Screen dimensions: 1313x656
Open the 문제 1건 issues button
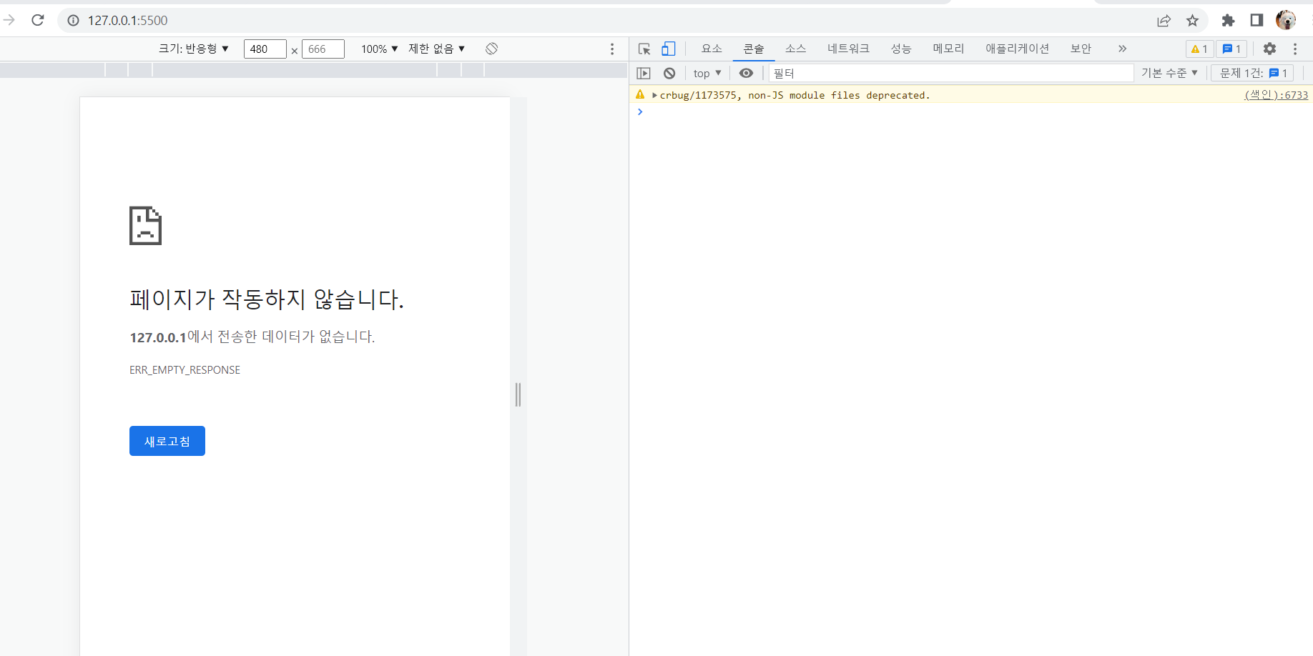[x=1253, y=73]
